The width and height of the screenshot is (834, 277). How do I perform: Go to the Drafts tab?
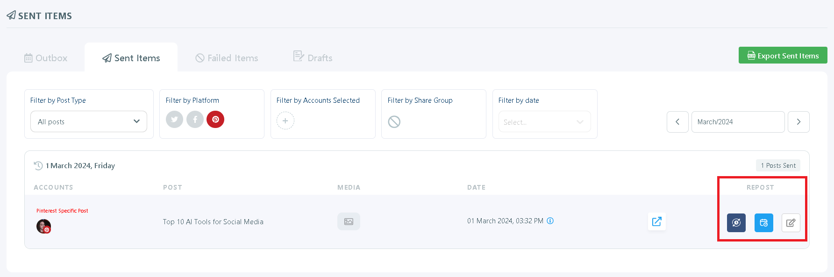(313, 57)
